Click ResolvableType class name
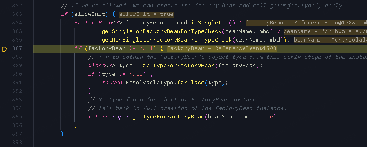This screenshot has height=147, width=367. pos(150,83)
